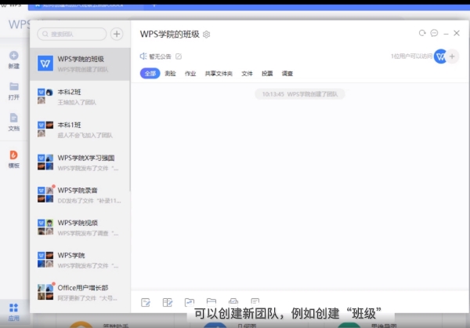470x328 pixels.
Task: Select the 本科1班 team
Action: [x=80, y=129]
